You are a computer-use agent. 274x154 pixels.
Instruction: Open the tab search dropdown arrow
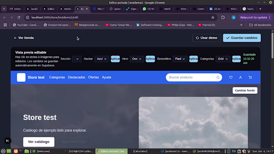point(4,9)
